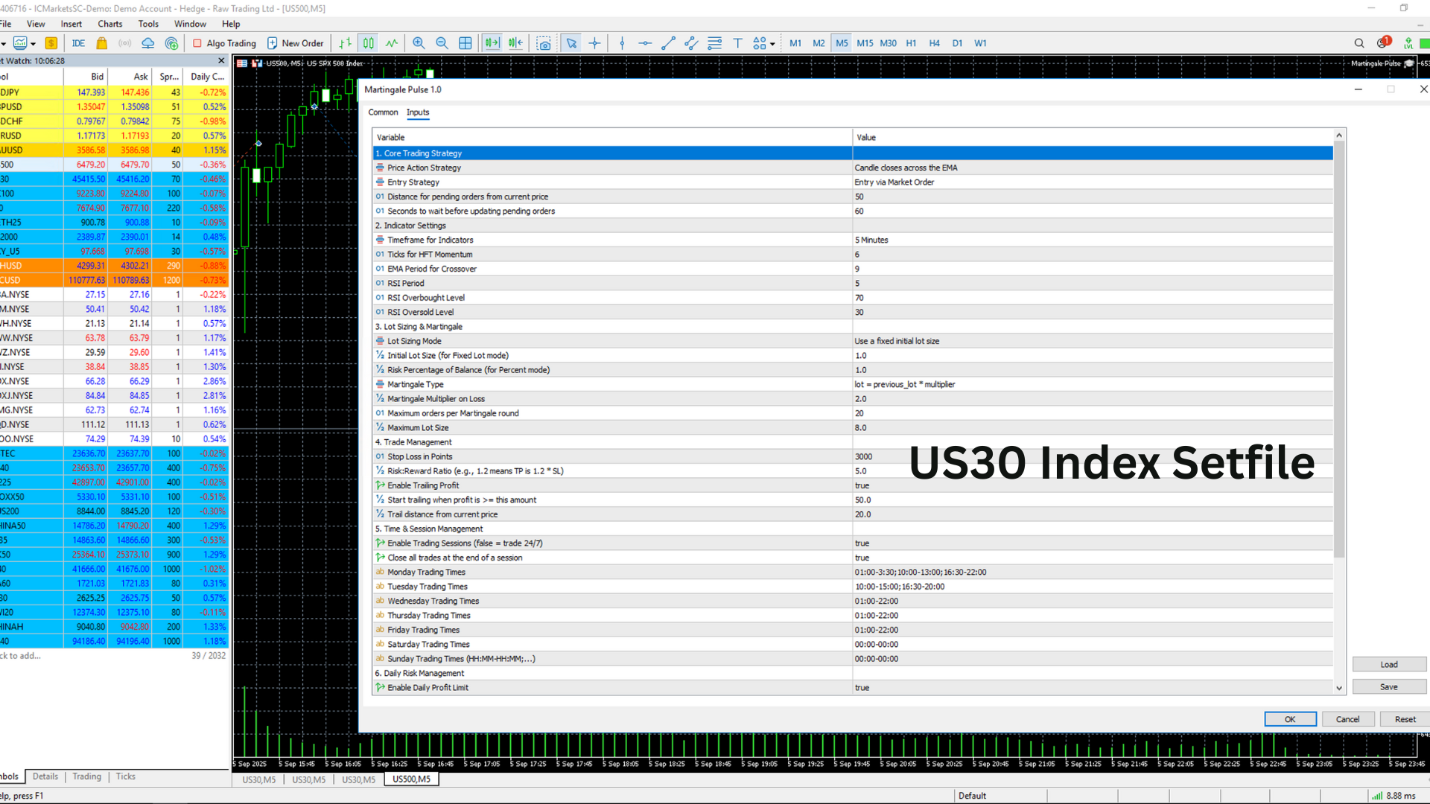Launch the MetaEditor IDE

point(78,42)
